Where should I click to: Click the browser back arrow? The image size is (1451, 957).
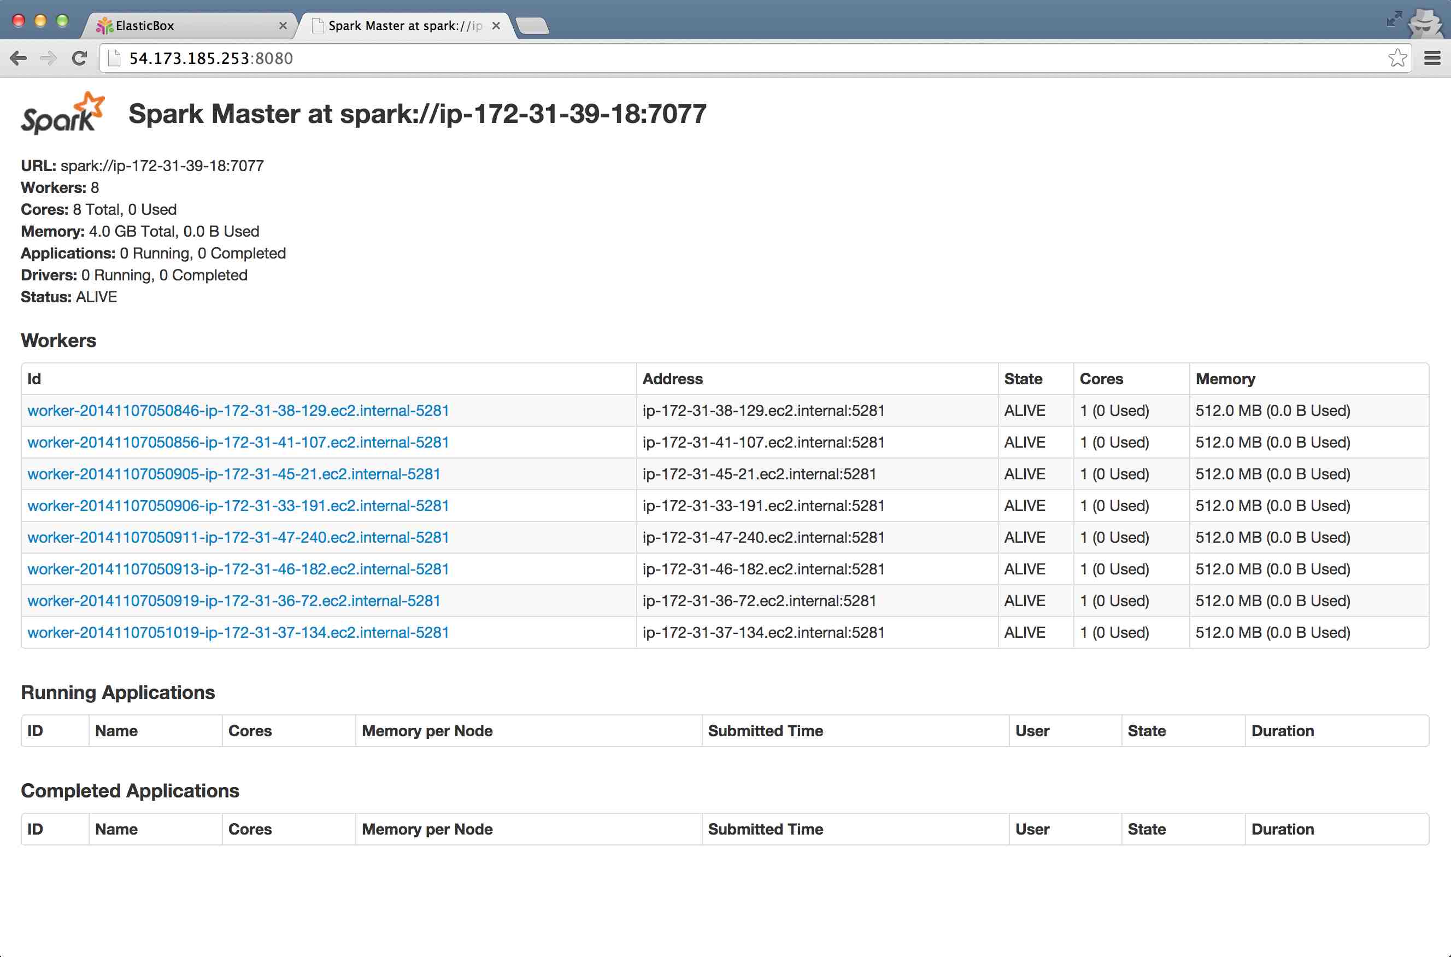[x=19, y=58]
